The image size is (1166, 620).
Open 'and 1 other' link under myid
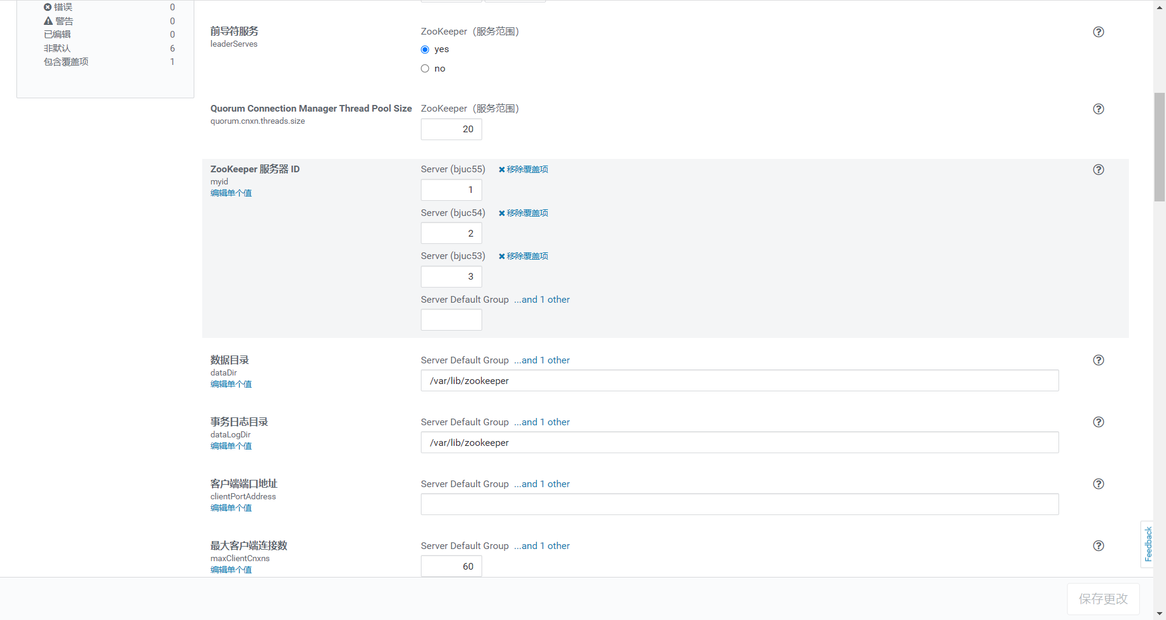[x=542, y=300]
